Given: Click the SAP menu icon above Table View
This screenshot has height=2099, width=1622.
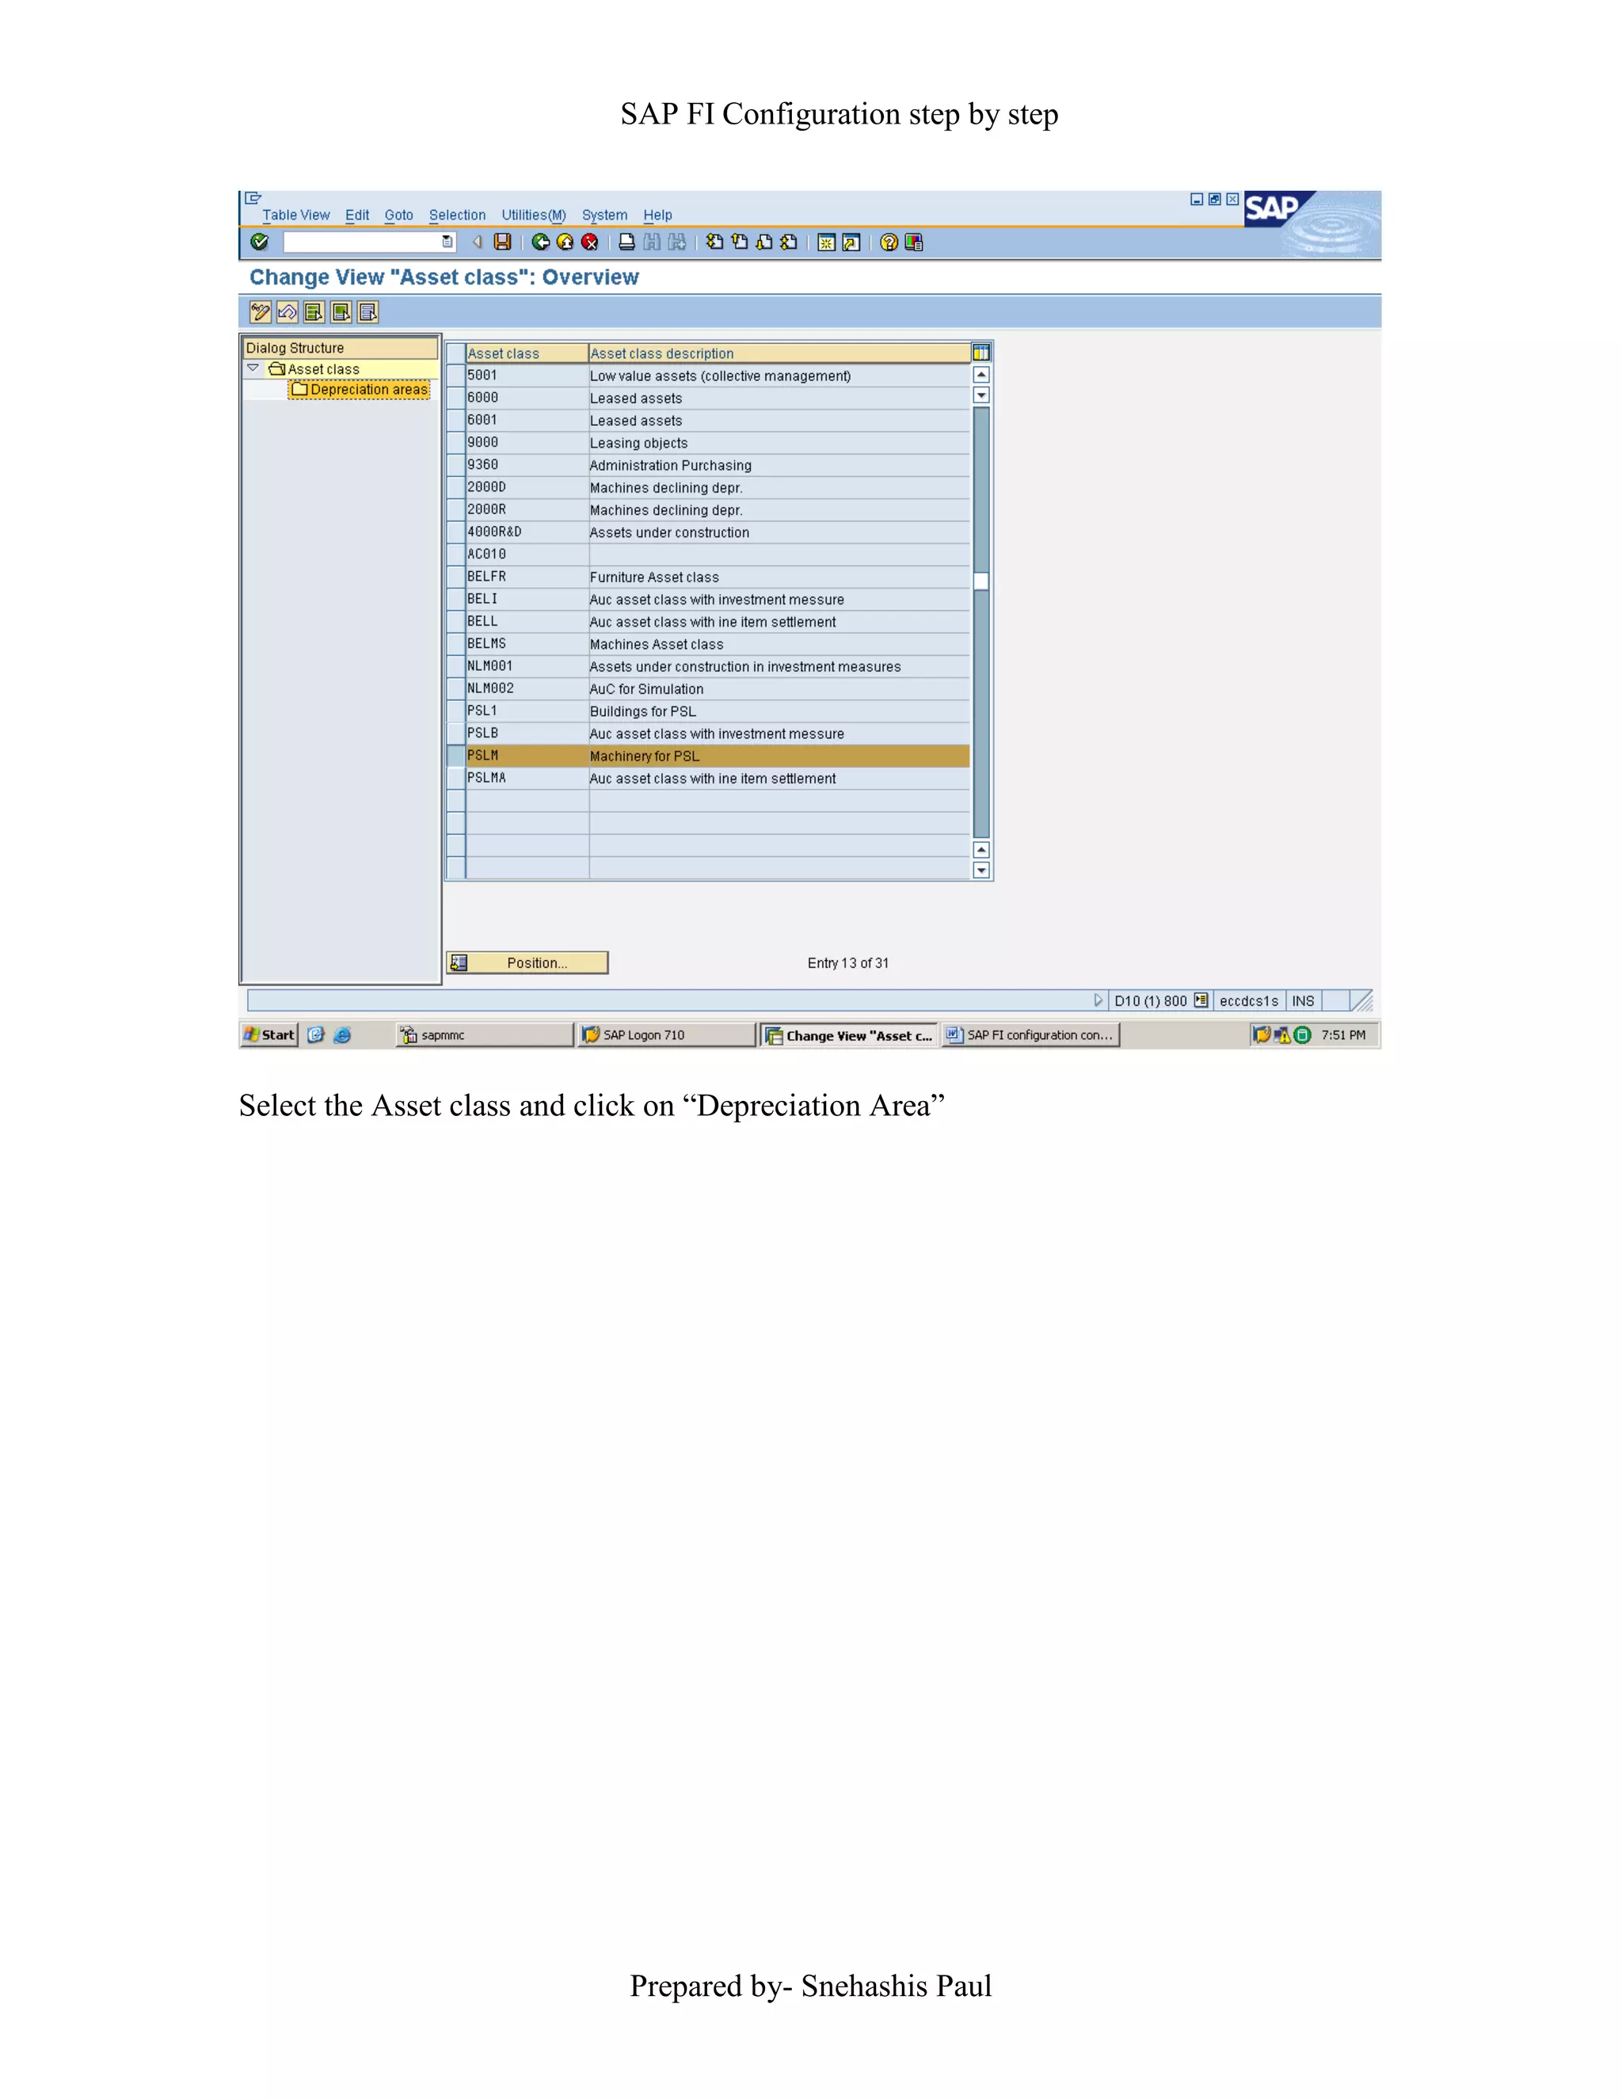Looking at the screenshot, I should coord(253,198).
